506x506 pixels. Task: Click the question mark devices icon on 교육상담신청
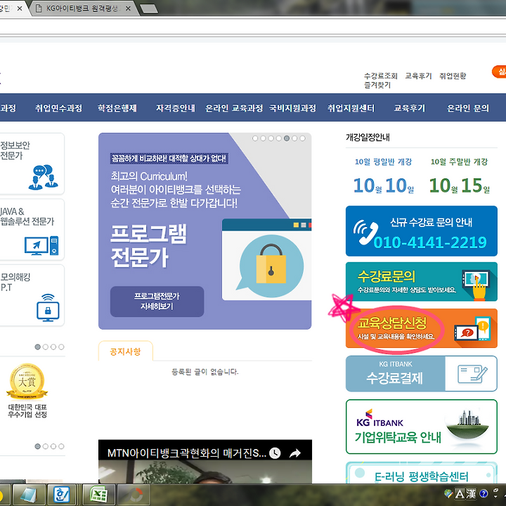473,329
